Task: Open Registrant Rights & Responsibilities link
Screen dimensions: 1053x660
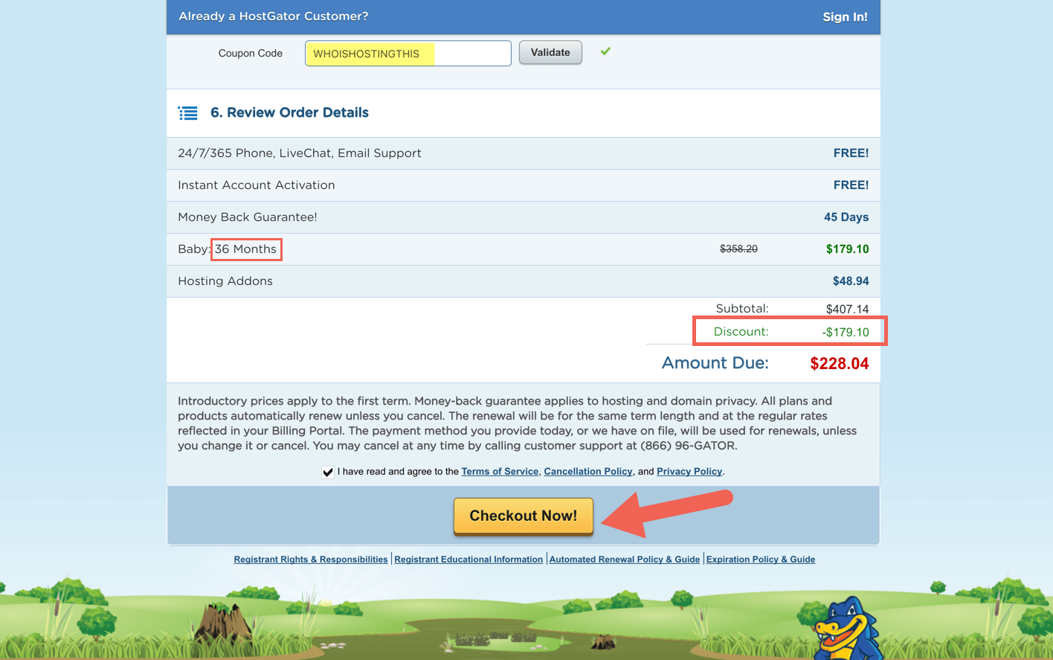Action: pos(311,560)
